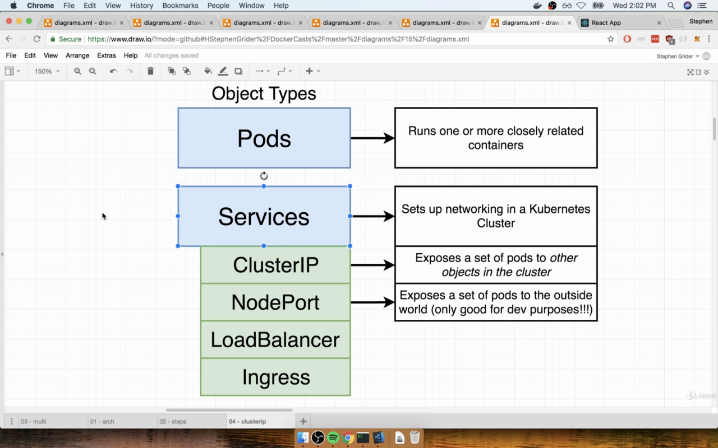Select the NodePort shape
Viewport: 718px width, 448px height.
click(275, 302)
